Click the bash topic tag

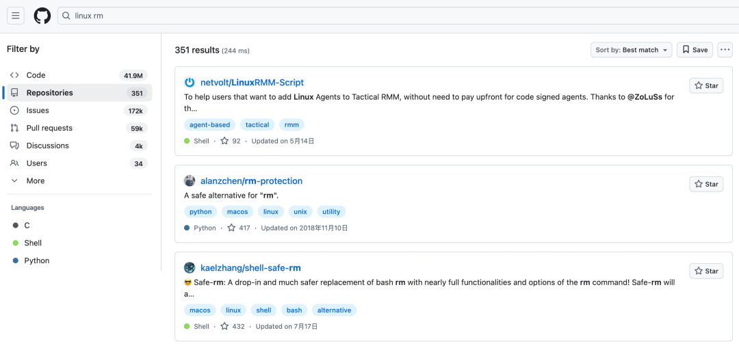coord(294,310)
